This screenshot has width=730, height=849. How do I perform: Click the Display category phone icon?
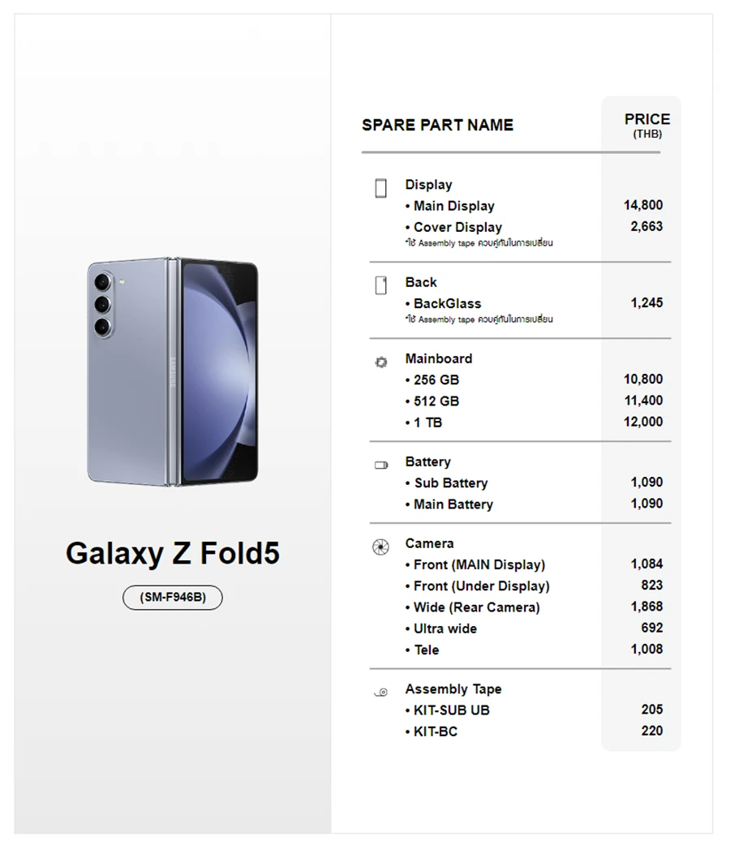point(381,188)
